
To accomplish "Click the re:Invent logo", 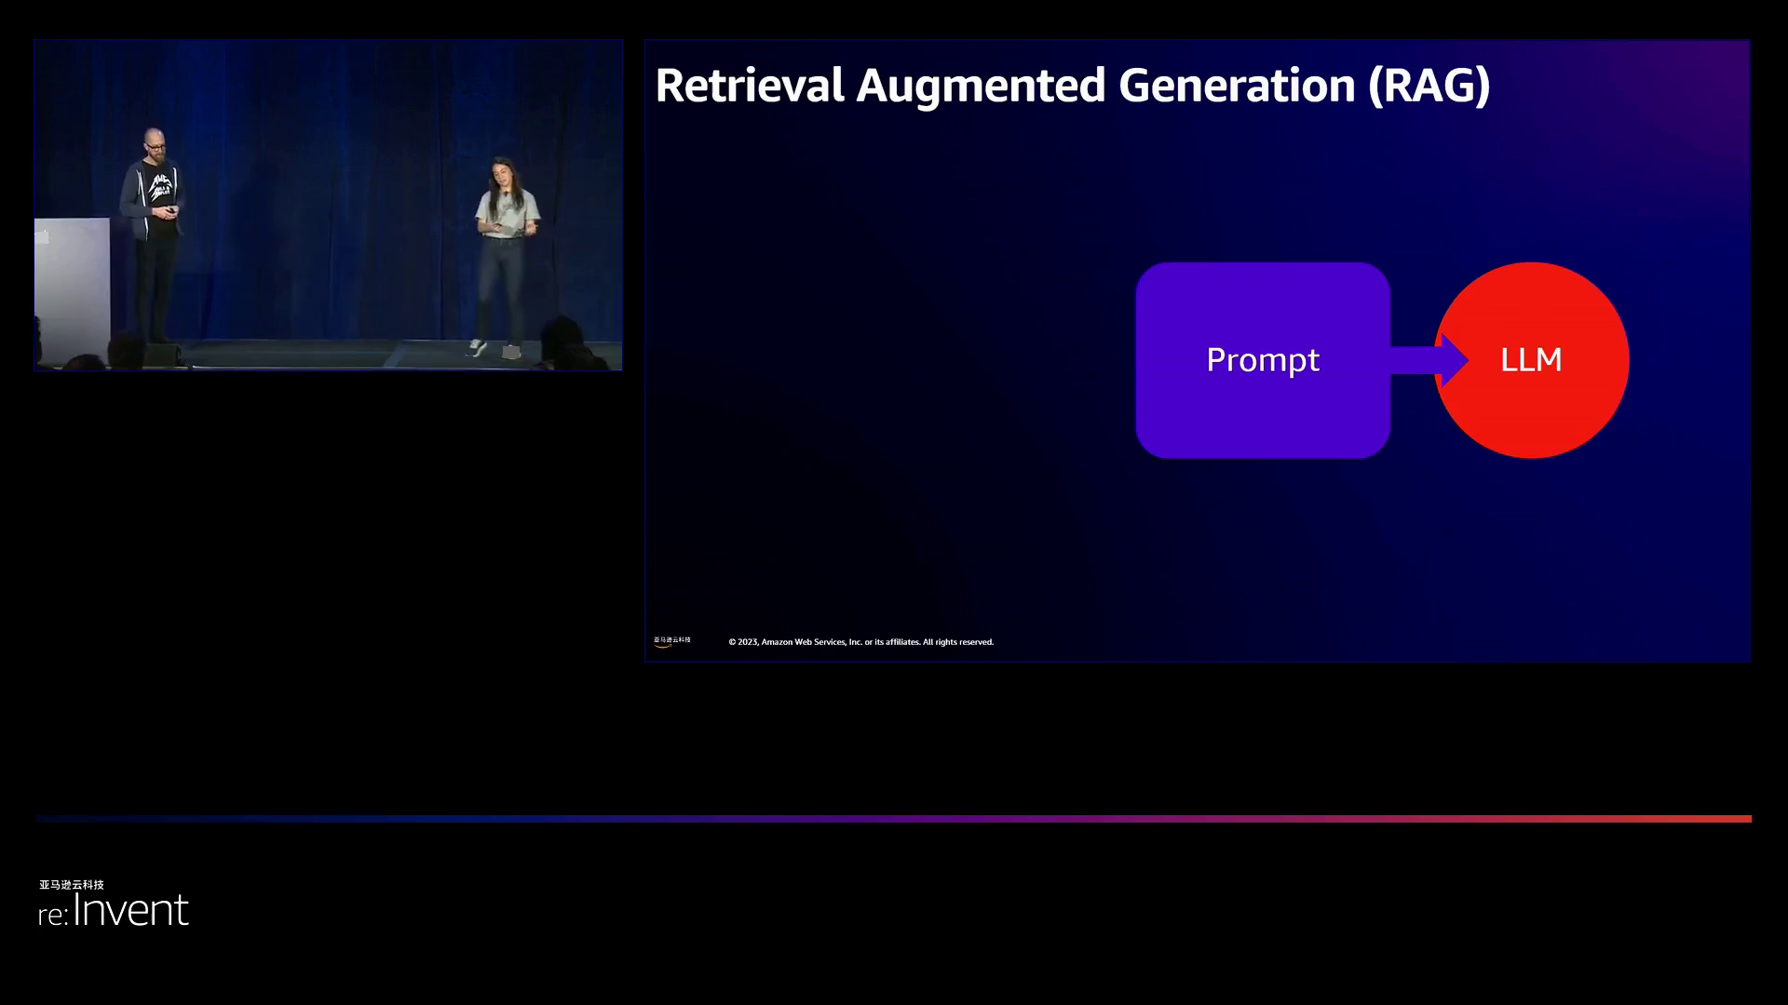I will click(x=114, y=910).
